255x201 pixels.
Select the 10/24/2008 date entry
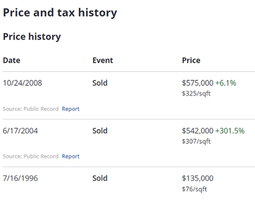tap(23, 83)
